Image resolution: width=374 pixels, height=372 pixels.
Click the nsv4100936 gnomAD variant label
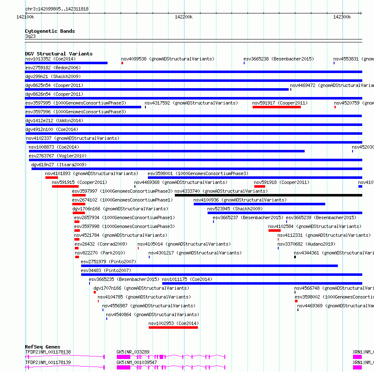pyautogui.click(x=240, y=200)
